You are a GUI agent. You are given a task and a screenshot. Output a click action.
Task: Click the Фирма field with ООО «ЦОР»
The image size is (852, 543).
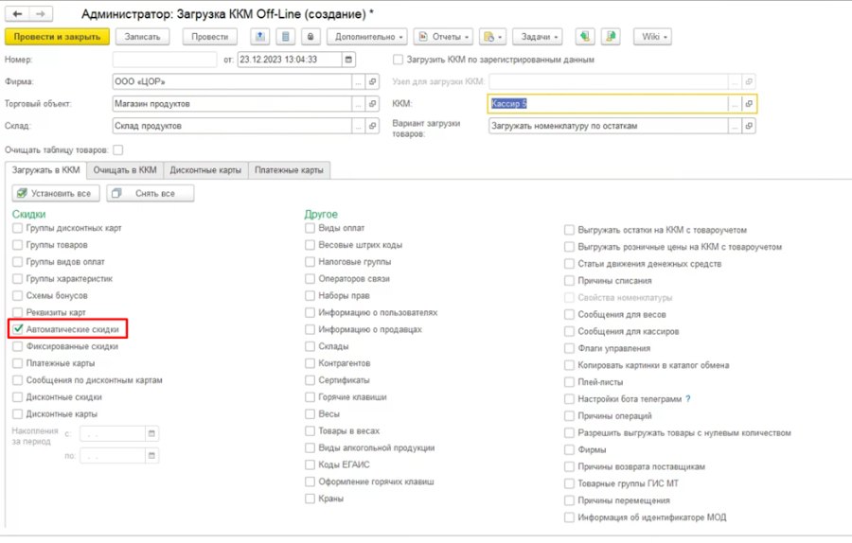232,81
